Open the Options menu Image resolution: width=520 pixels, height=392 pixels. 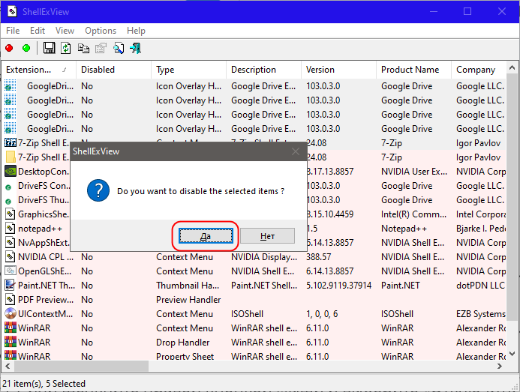[101, 31]
